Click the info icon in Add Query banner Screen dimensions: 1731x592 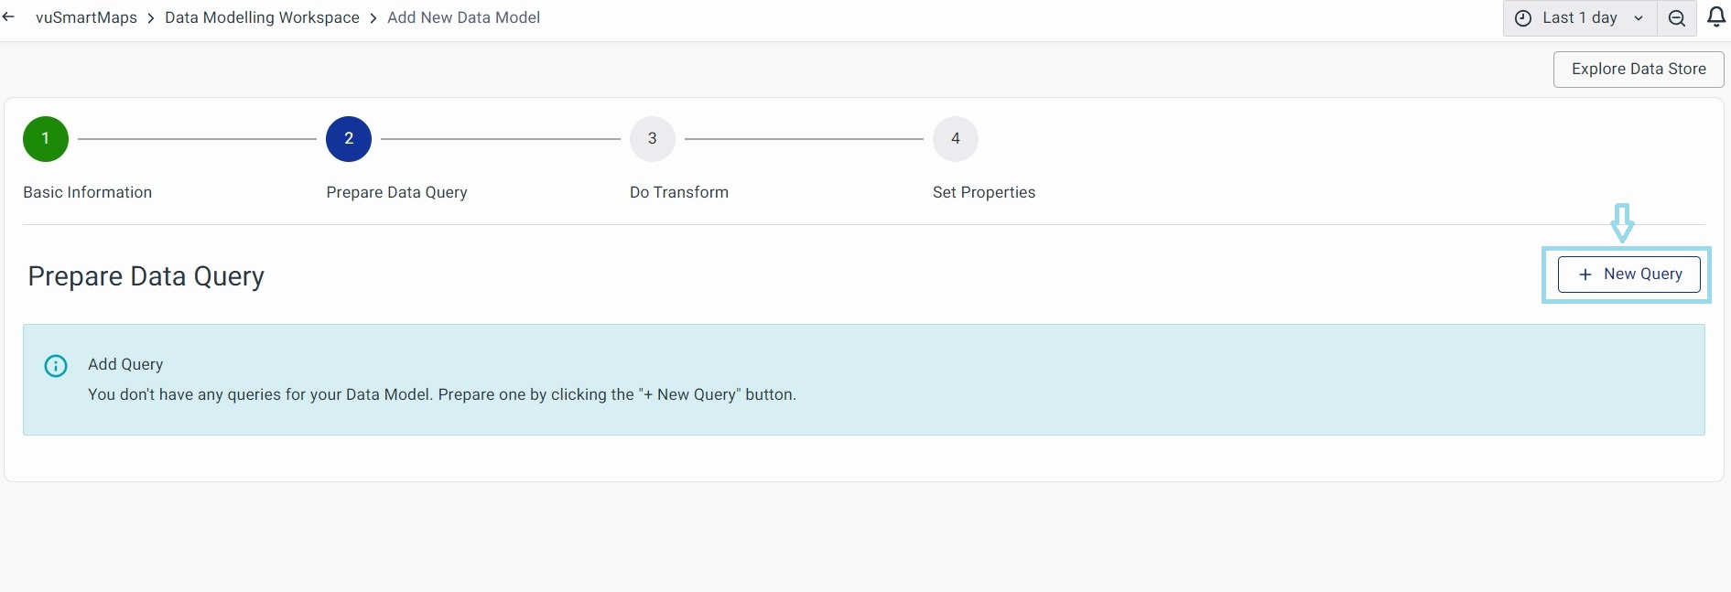(56, 366)
